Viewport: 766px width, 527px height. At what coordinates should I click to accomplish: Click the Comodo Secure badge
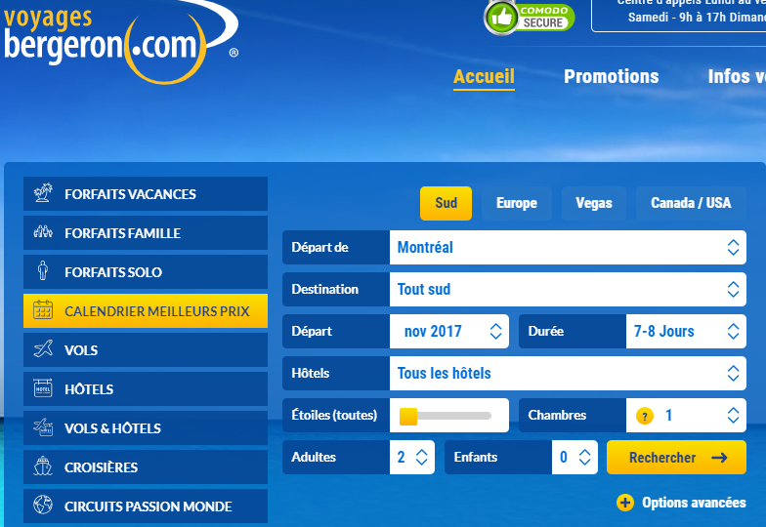530,16
